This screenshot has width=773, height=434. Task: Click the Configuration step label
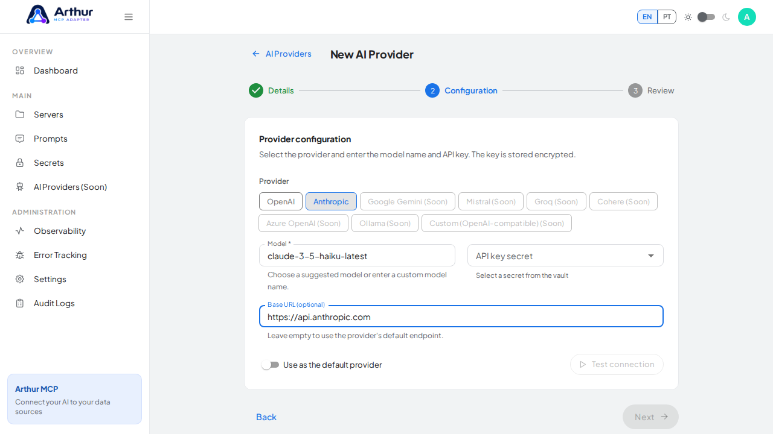click(471, 90)
